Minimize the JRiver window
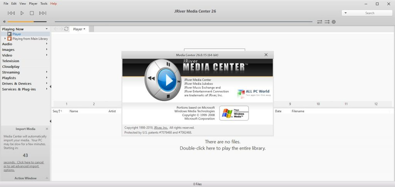Screen dimensions: 395x187 point(366,4)
